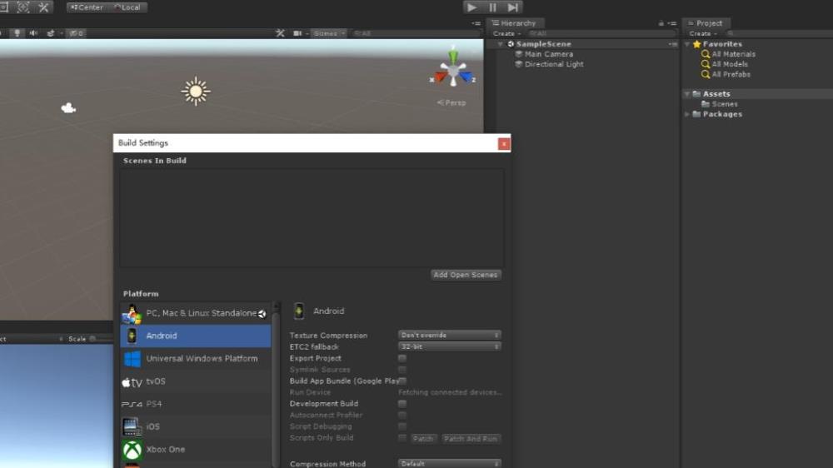Toggle Persp projection label

tap(451, 102)
